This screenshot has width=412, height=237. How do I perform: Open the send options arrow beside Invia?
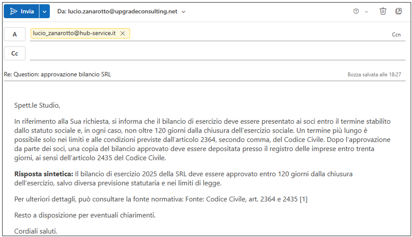coord(45,11)
